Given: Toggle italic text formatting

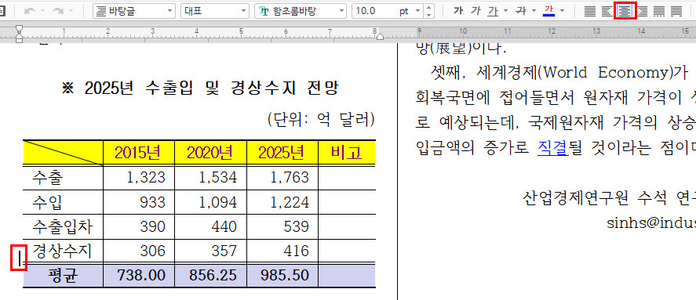Looking at the screenshot, I should point(476,11).
